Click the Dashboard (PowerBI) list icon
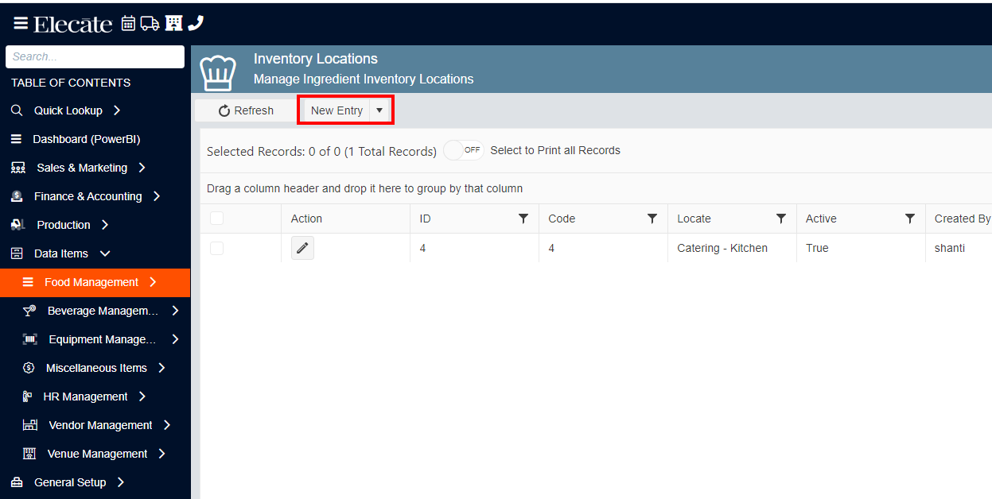This screenshot has height=499, width=992. [16, 139]
